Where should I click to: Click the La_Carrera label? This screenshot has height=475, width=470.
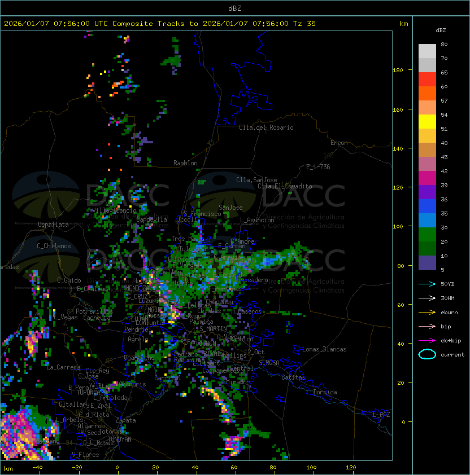(63, 367)
